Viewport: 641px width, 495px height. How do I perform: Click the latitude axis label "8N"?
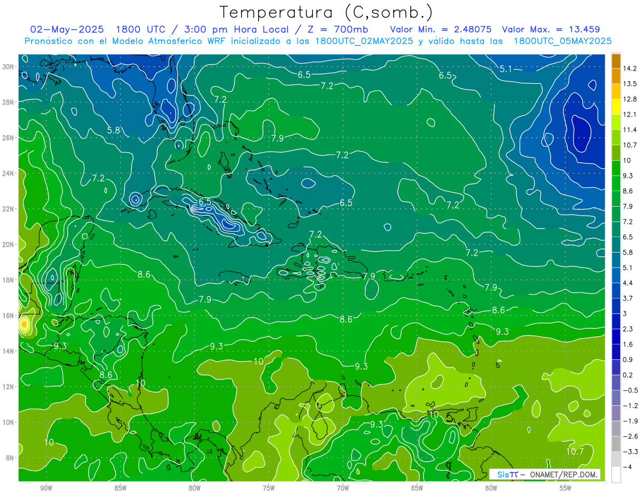(x=11, y=458)
